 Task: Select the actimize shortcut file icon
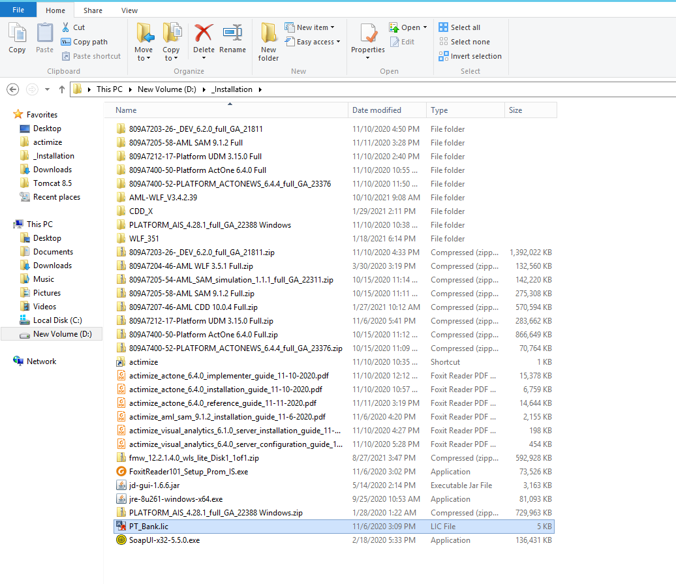(x=121, y=362)
